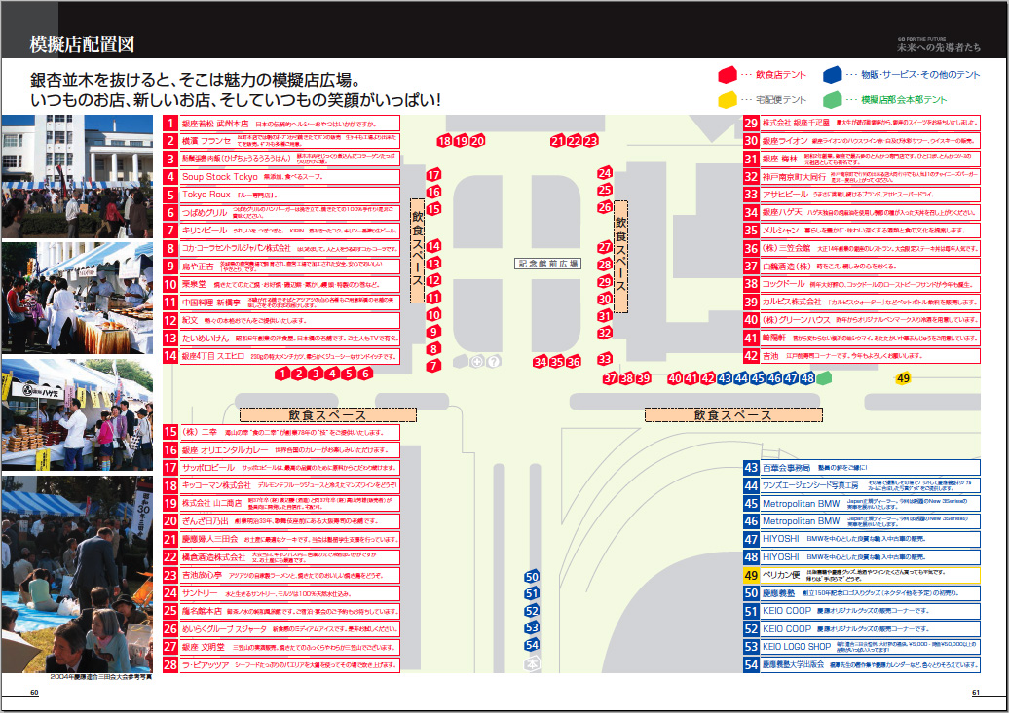Open the ハゲ天 stall photo
The width and height of the screenshot is (1009, 713).
[x=77, y=414]
